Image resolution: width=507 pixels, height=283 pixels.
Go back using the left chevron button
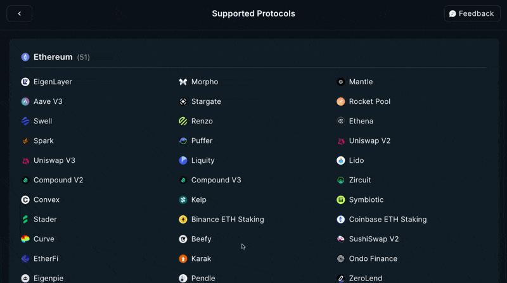pyautogui.click(x=20, y=13)
